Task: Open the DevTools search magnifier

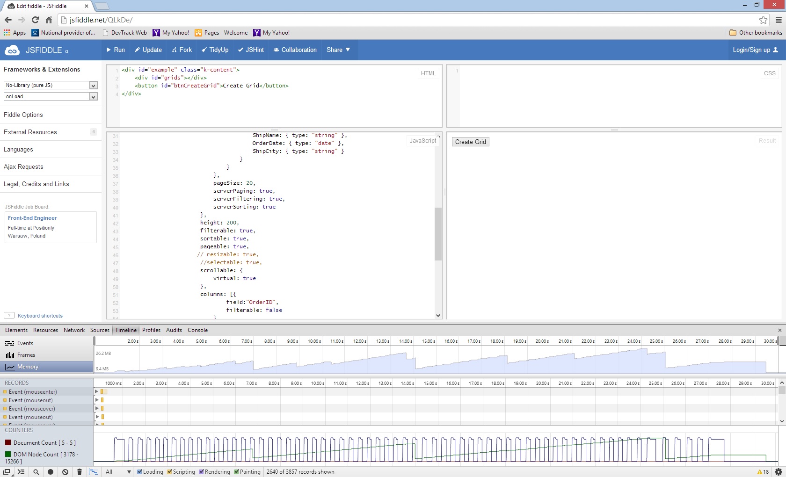Action: 36,472
